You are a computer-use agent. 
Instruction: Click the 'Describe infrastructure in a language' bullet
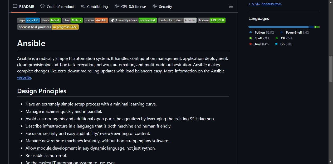[99, 126]
